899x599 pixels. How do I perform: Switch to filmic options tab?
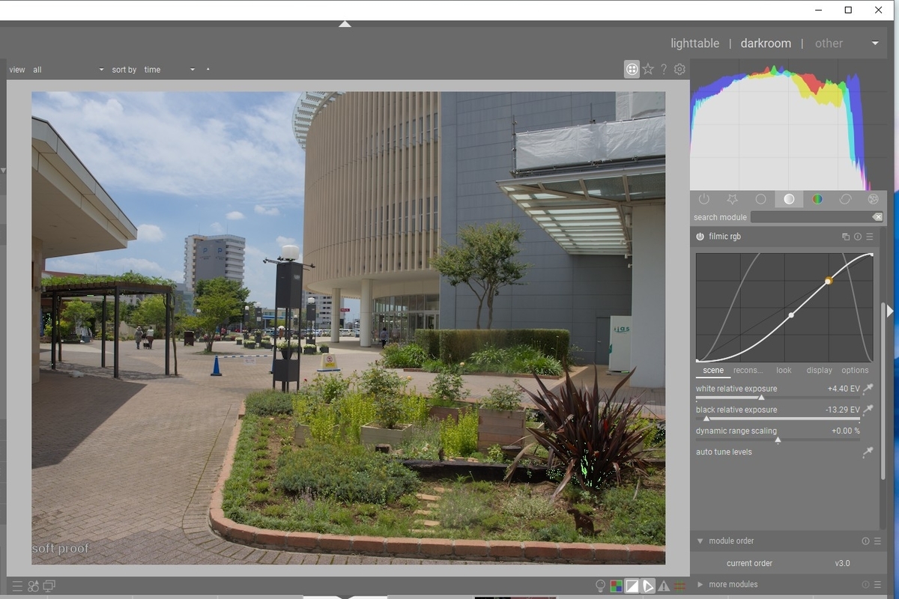tap(855, 371)
